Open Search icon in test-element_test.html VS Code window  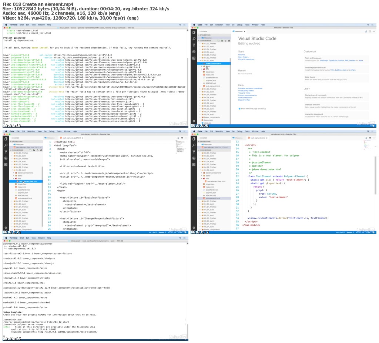pos(6,145)
